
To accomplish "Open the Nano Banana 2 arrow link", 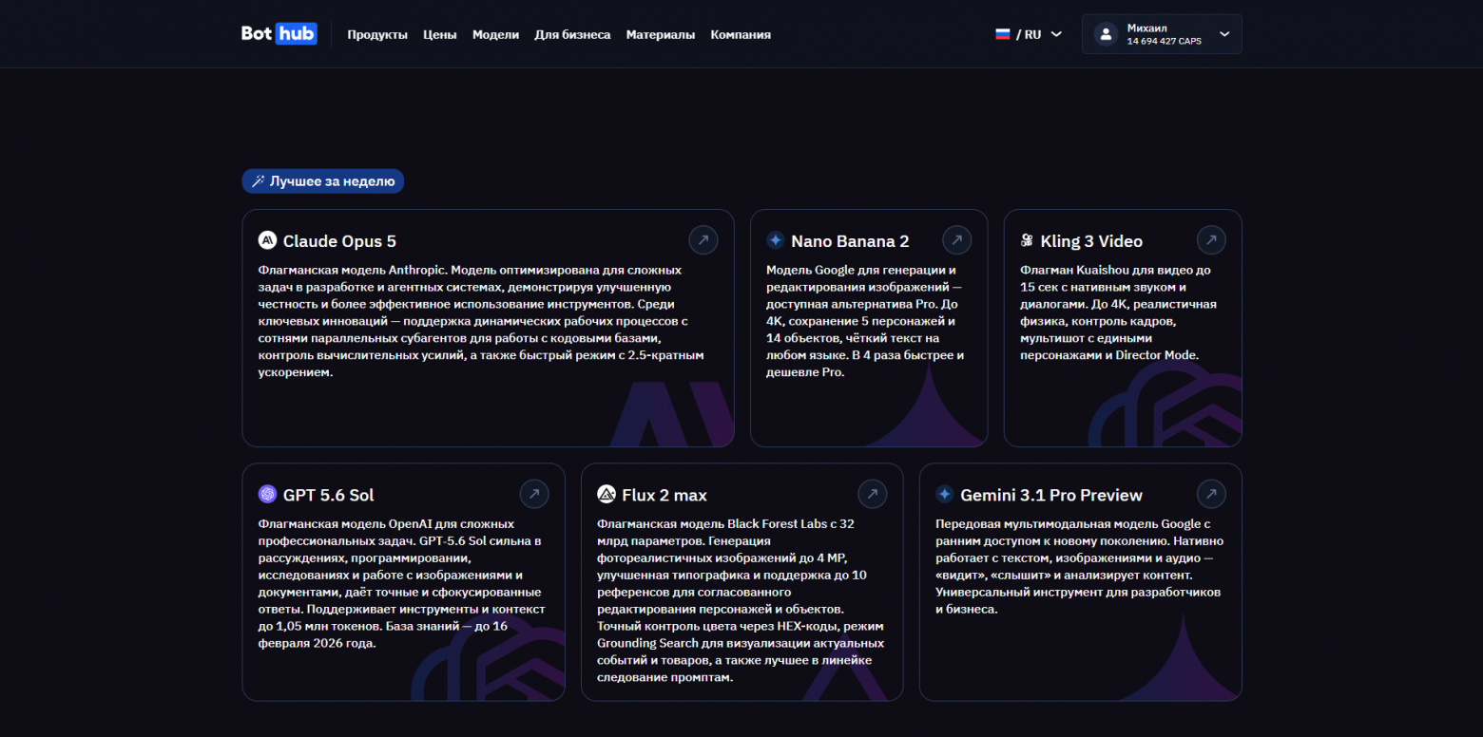I will (957, 240).
